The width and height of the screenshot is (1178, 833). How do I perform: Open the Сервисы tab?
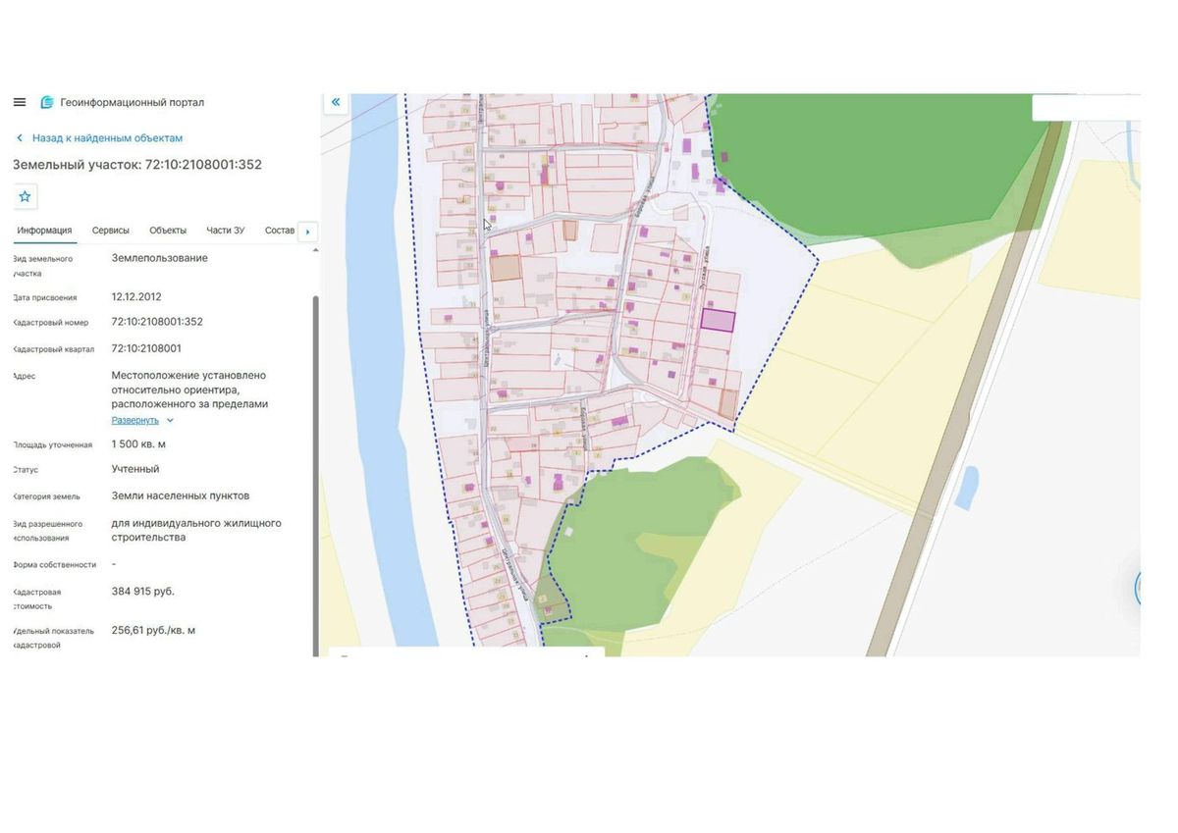click(x=111, y=231)
